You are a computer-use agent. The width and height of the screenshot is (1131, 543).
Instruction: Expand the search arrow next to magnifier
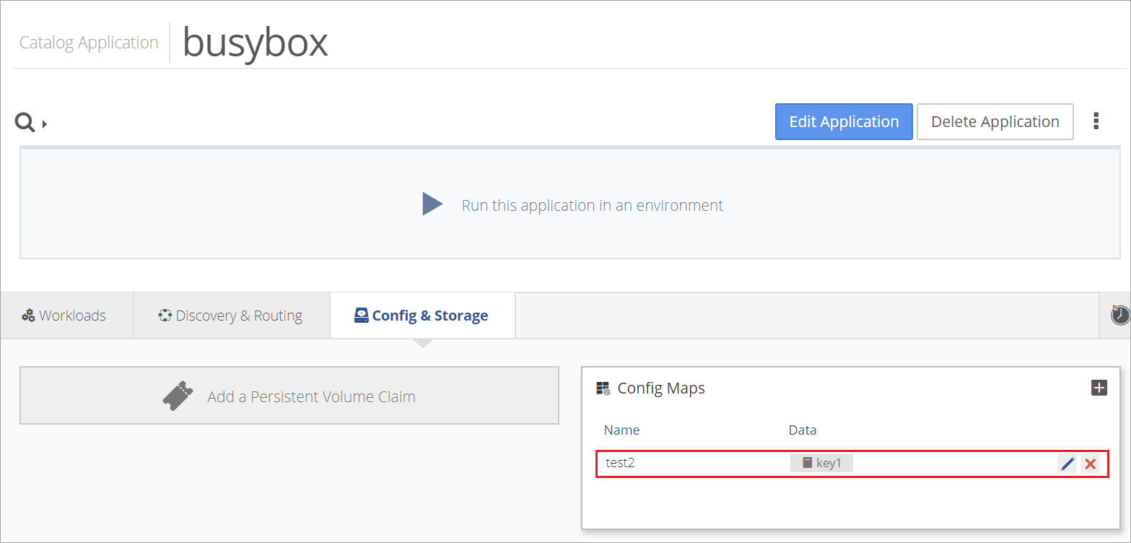(x=45, y=124)
